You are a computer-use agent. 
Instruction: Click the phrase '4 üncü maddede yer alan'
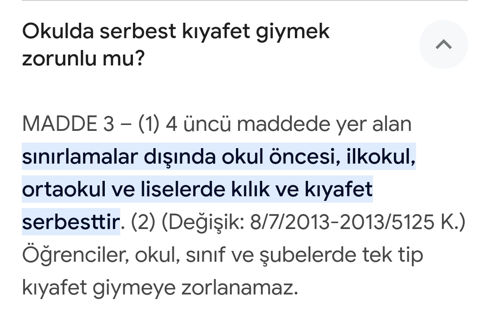point(289,124)
